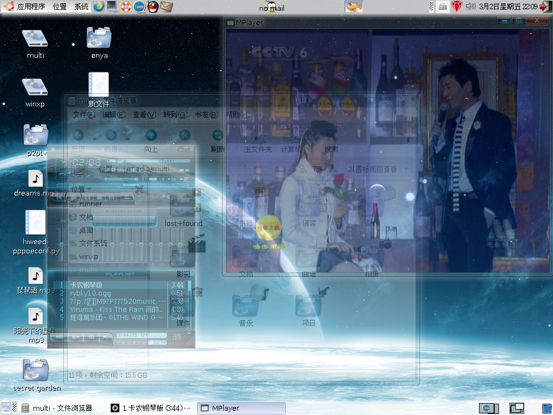Click 向上 (Up) in file browser toolbar
The height and width of the screenshot is (415, 553).
[151, 142]
